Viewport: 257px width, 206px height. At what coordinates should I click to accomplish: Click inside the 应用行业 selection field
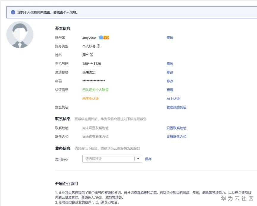pos(112,159)
